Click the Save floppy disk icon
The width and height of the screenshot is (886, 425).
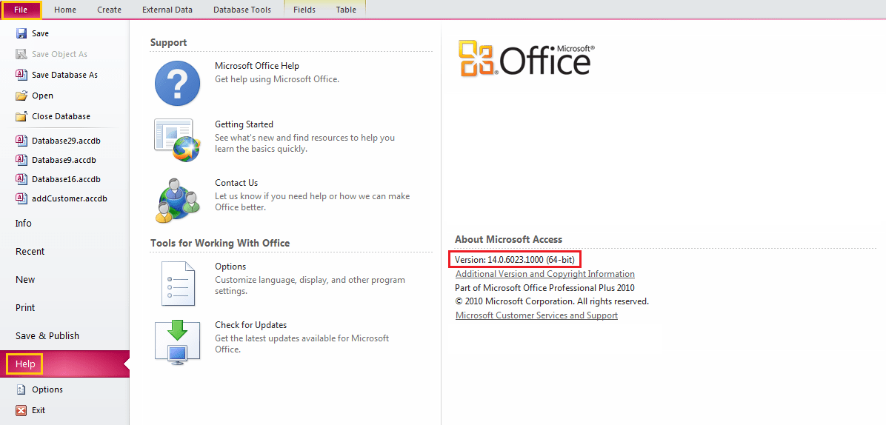21,33
